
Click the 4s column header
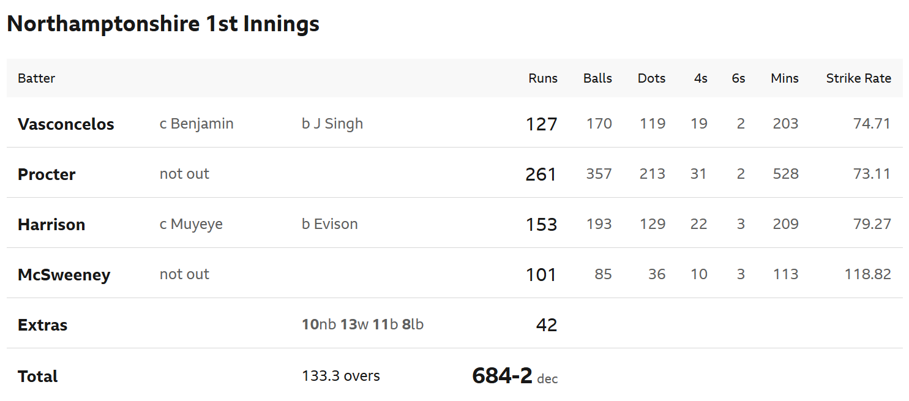(701, 78)
